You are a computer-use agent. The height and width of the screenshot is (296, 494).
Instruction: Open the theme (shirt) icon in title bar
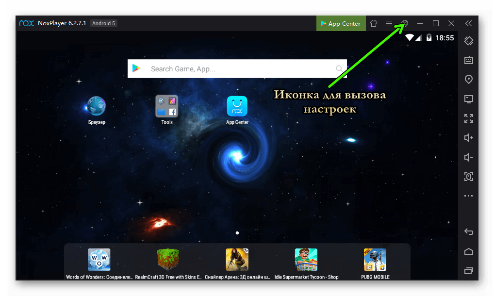(x=373, y=23)
